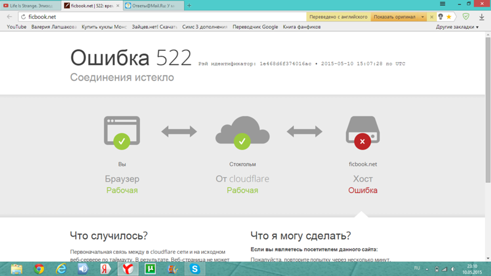This screenshot has height=276, width=491.
Task: Show hidden tray icons arrow
Action: point(427,269)
